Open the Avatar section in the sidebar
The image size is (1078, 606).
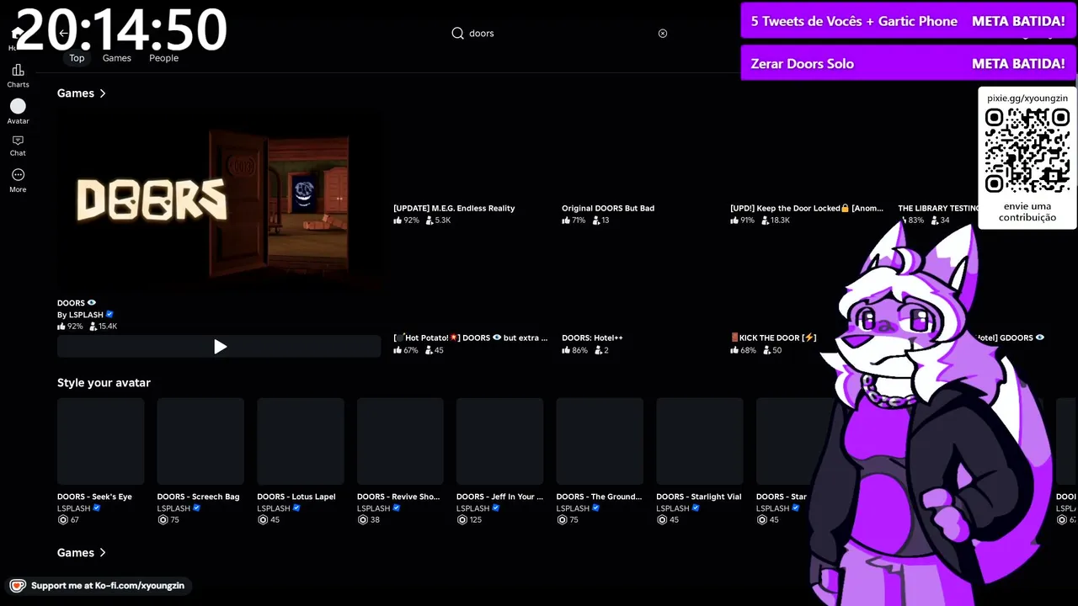18,112
